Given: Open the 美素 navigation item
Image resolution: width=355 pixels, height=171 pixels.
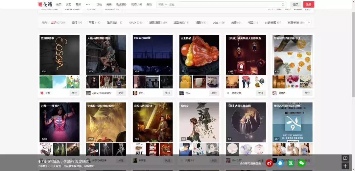Looking at the screenshot, I should (109, 5).
